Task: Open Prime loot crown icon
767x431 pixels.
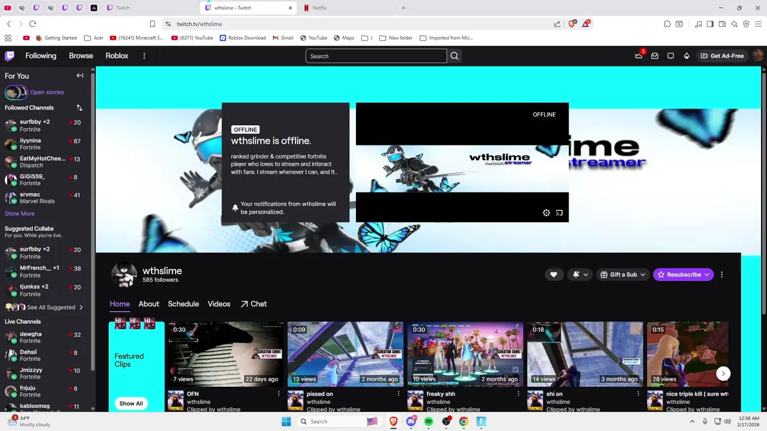Action: click(639, 56)
